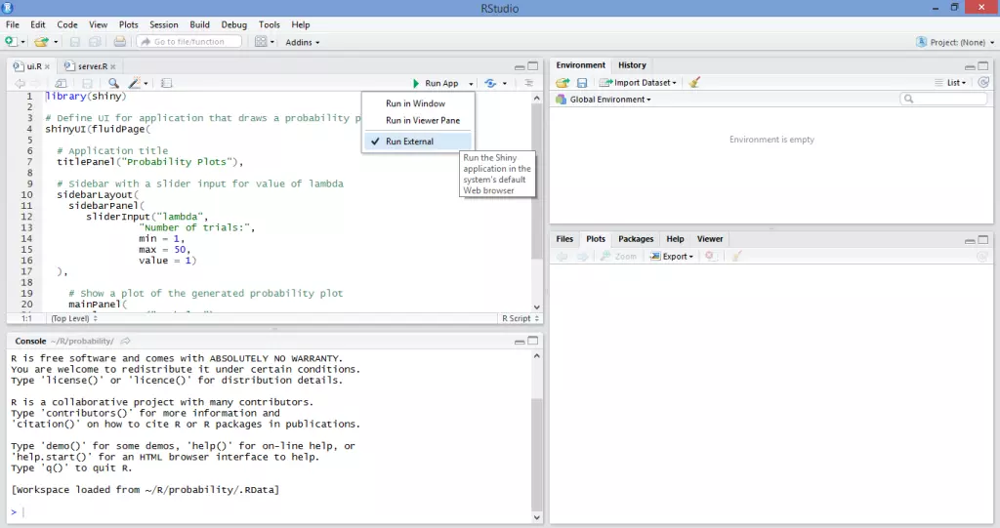Click the Refresh environment icon
This screenshot has width=1000, height=528.
[983, 82]
